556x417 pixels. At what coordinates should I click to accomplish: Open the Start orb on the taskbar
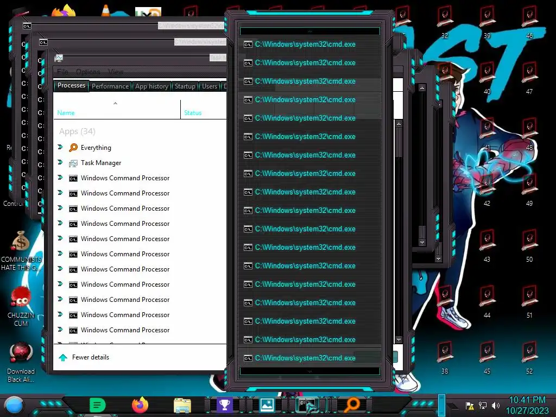[14, 405]
